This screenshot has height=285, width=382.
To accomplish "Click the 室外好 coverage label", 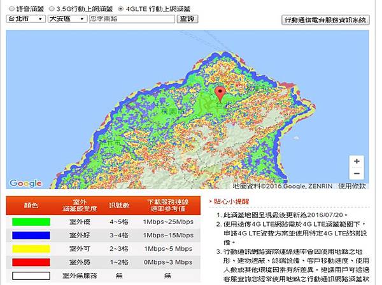I will pyautogui.click(x=80, y=235).
